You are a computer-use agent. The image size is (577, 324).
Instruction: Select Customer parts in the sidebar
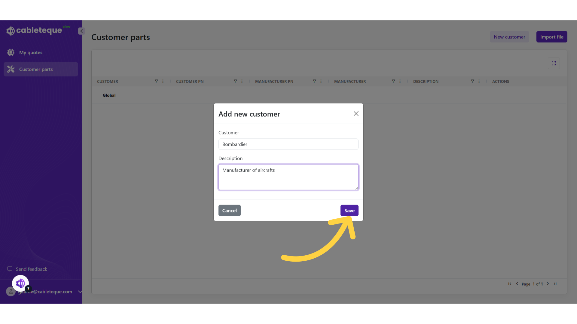(36, 69)
